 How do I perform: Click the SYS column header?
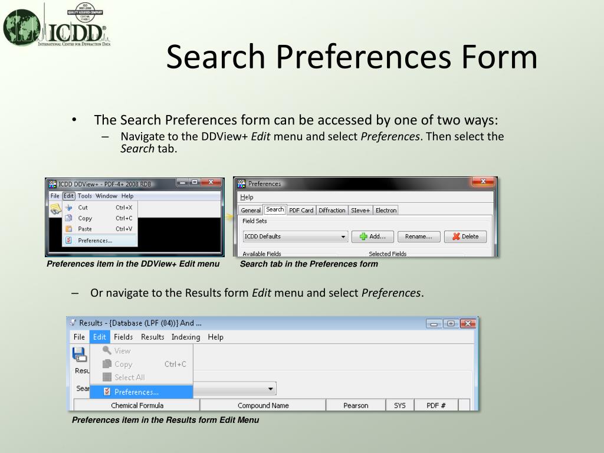(x=400, y=405)
